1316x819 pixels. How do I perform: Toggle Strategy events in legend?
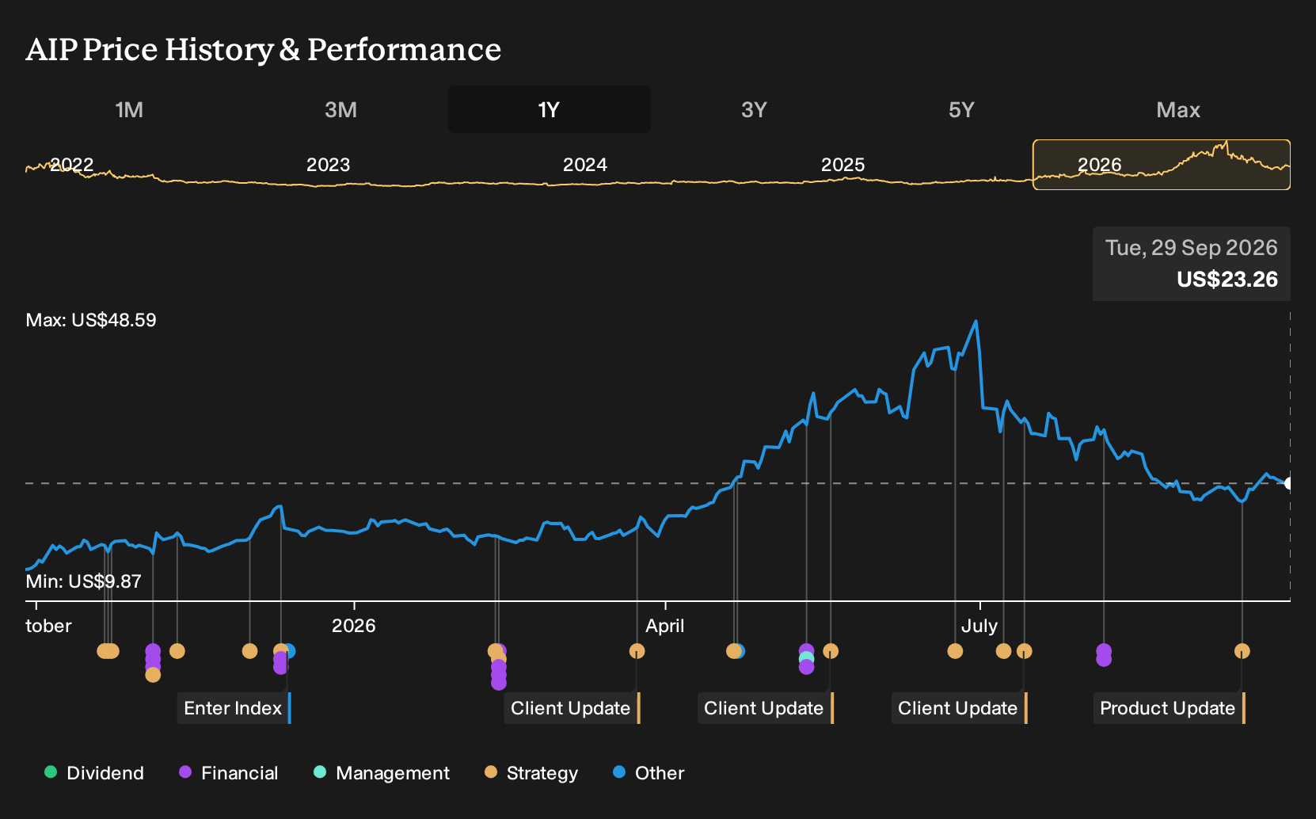531,773
